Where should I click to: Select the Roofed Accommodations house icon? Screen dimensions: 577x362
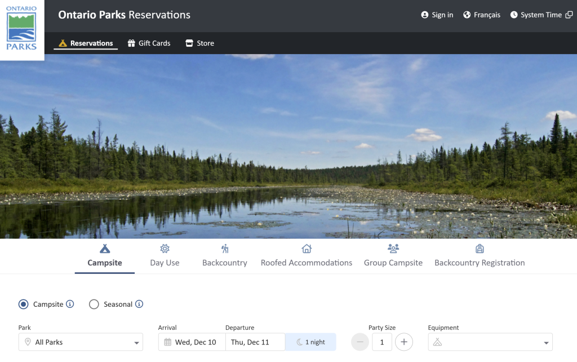tap(306, 248)
